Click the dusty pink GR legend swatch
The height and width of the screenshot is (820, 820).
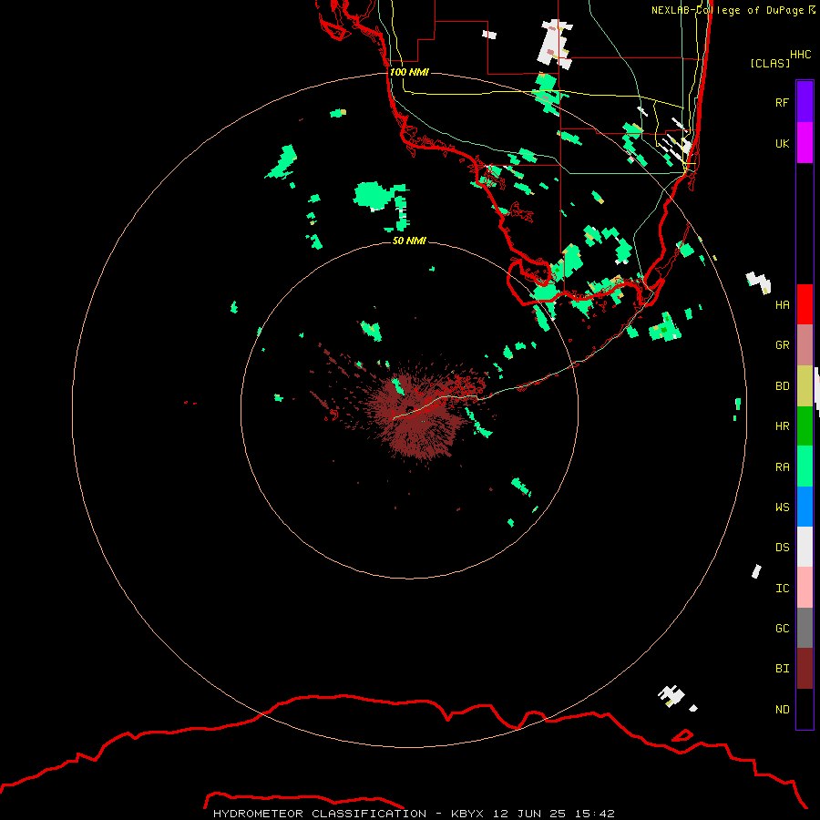(805, 344)
